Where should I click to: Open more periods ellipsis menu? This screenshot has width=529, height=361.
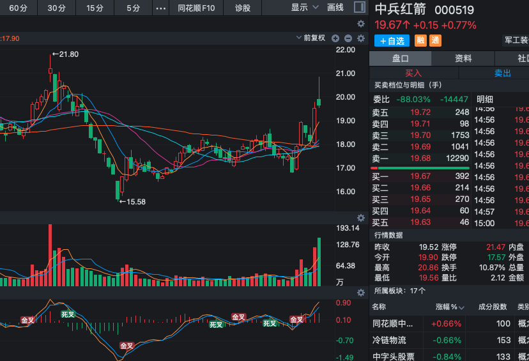click(160, 8)
